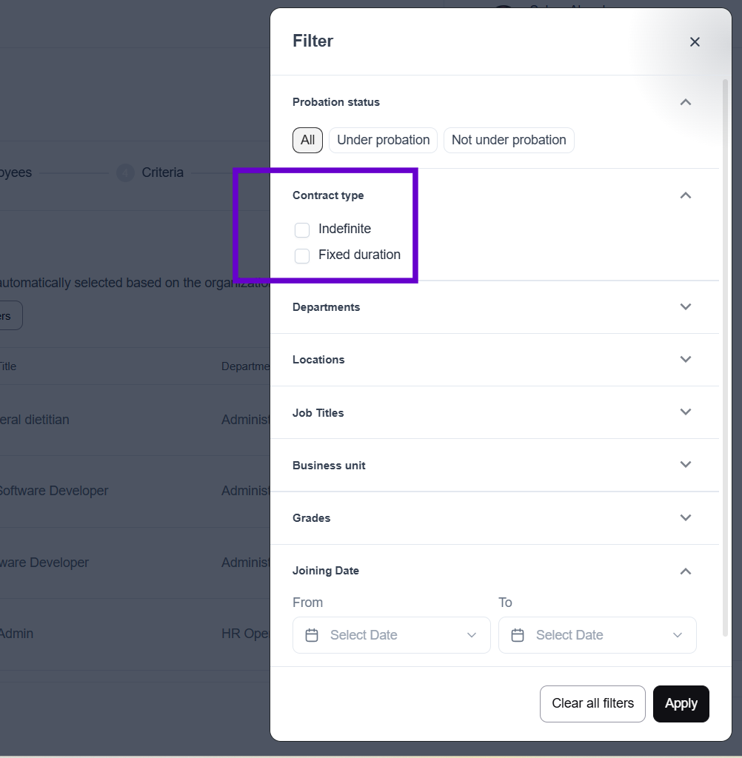Screen dimensions: 742x758
Task: Close the Filter panel with the X icon
Action: pos(695,42)
